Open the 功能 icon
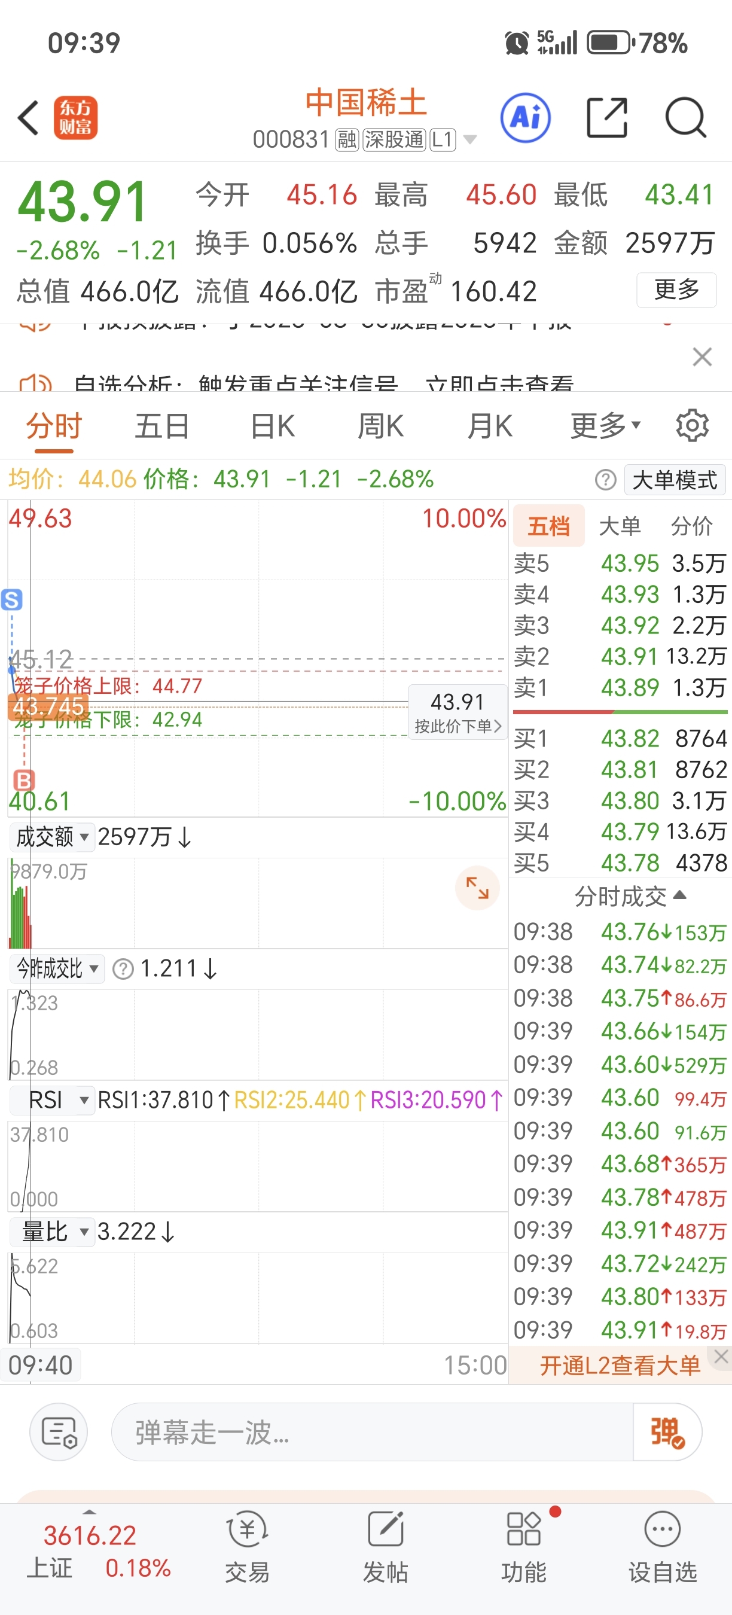This screenshot has width=732, height=1615. 524,1547
